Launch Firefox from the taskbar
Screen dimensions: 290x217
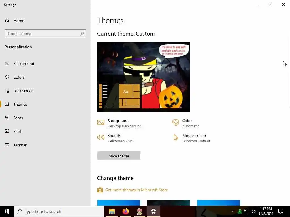coord(125,211)
